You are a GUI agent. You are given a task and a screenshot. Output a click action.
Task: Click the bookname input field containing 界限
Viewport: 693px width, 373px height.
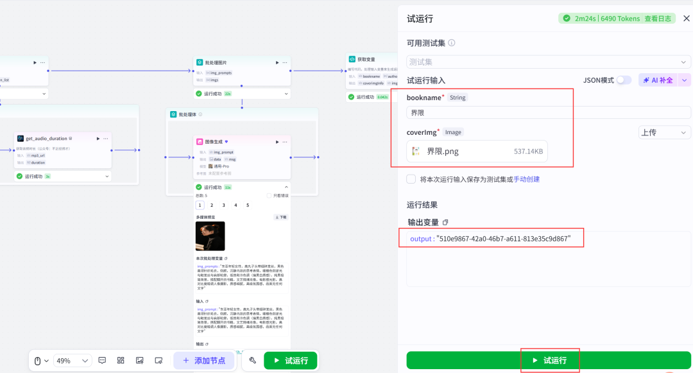[x=548, y=112]
